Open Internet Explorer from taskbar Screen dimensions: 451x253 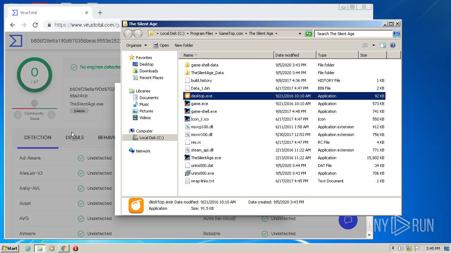[28, 248]
